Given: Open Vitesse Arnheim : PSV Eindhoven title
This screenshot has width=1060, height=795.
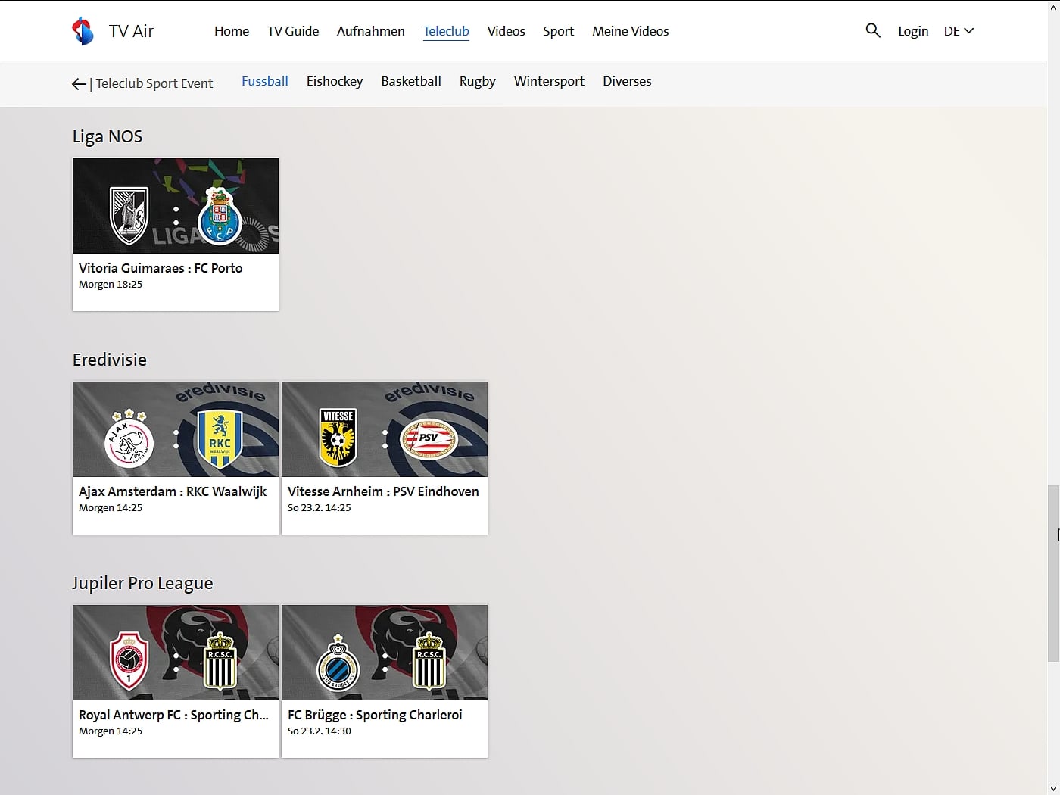Looking at the screenshot, I should pos(383,491).
